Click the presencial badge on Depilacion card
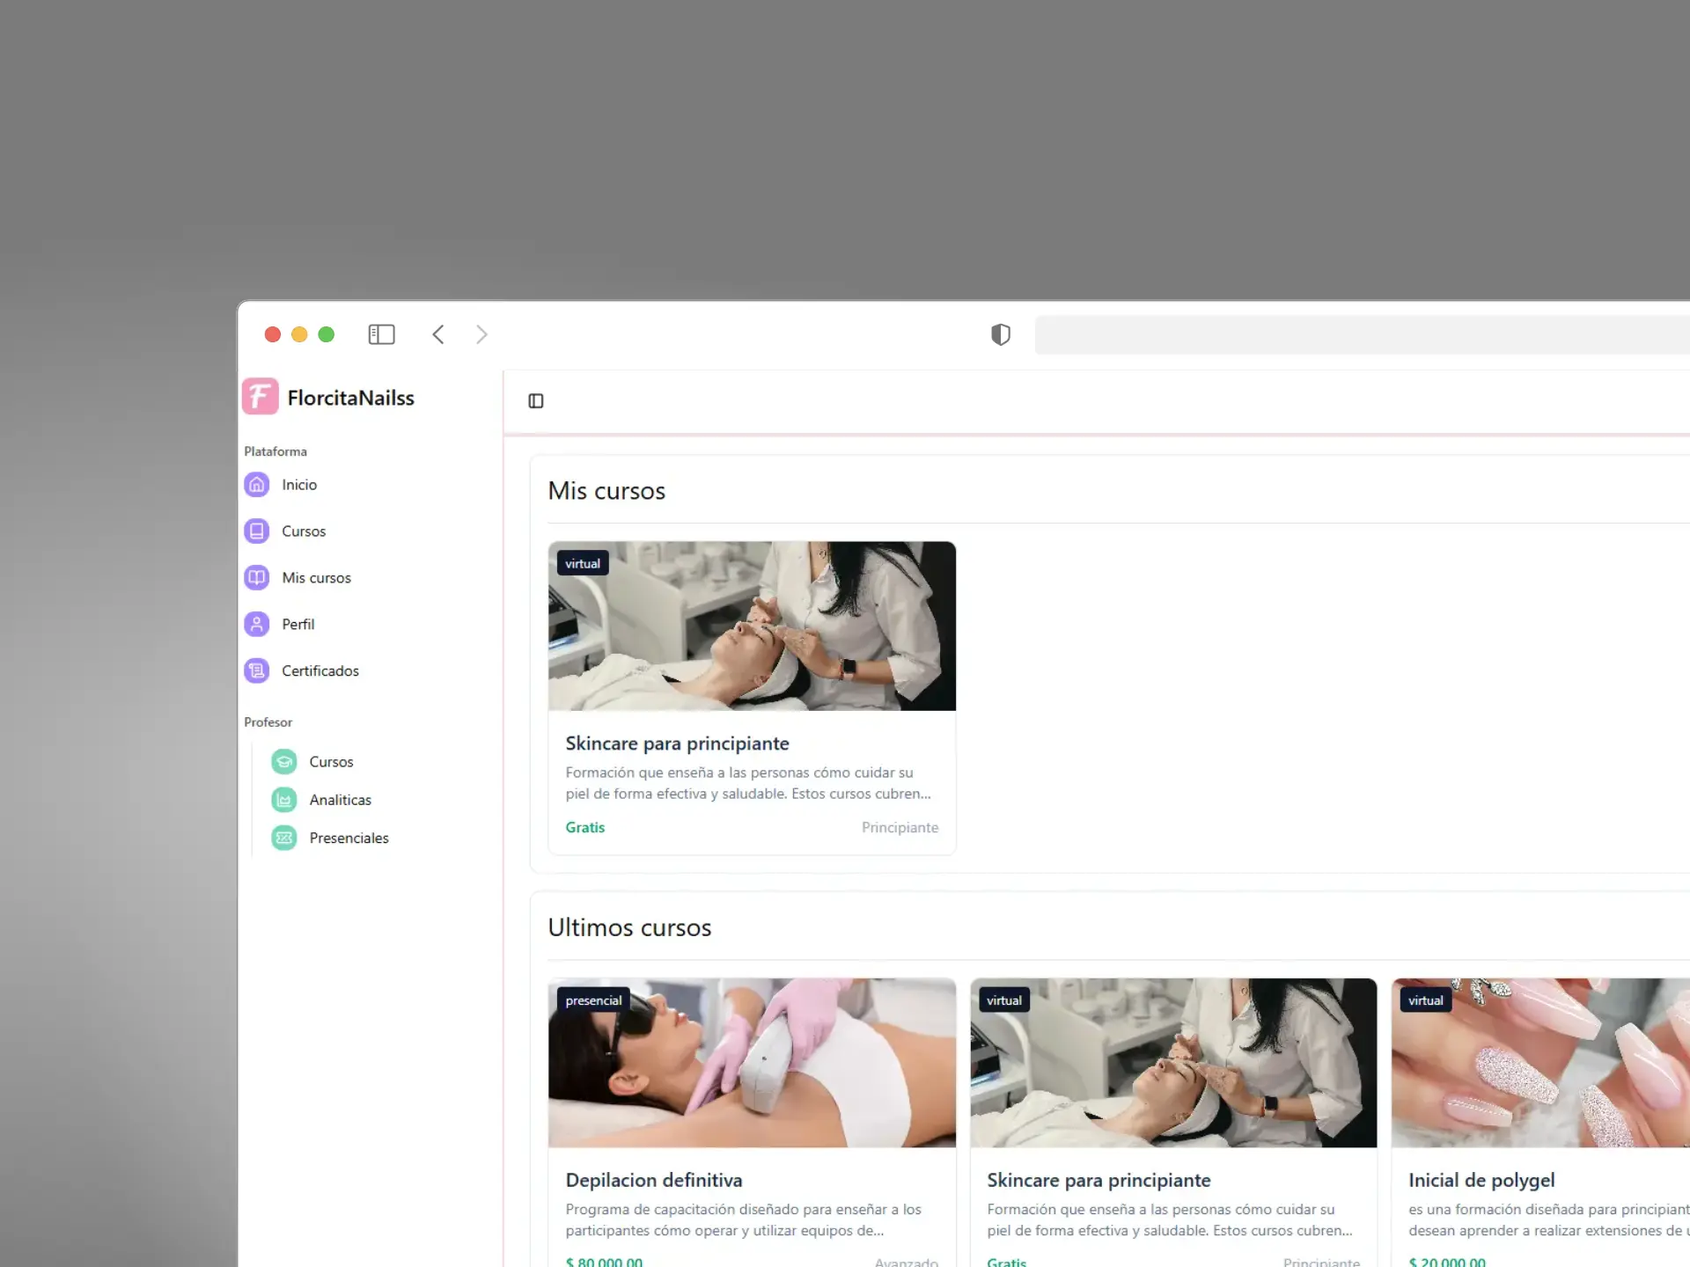1690x1267 pixels. 593,1000
